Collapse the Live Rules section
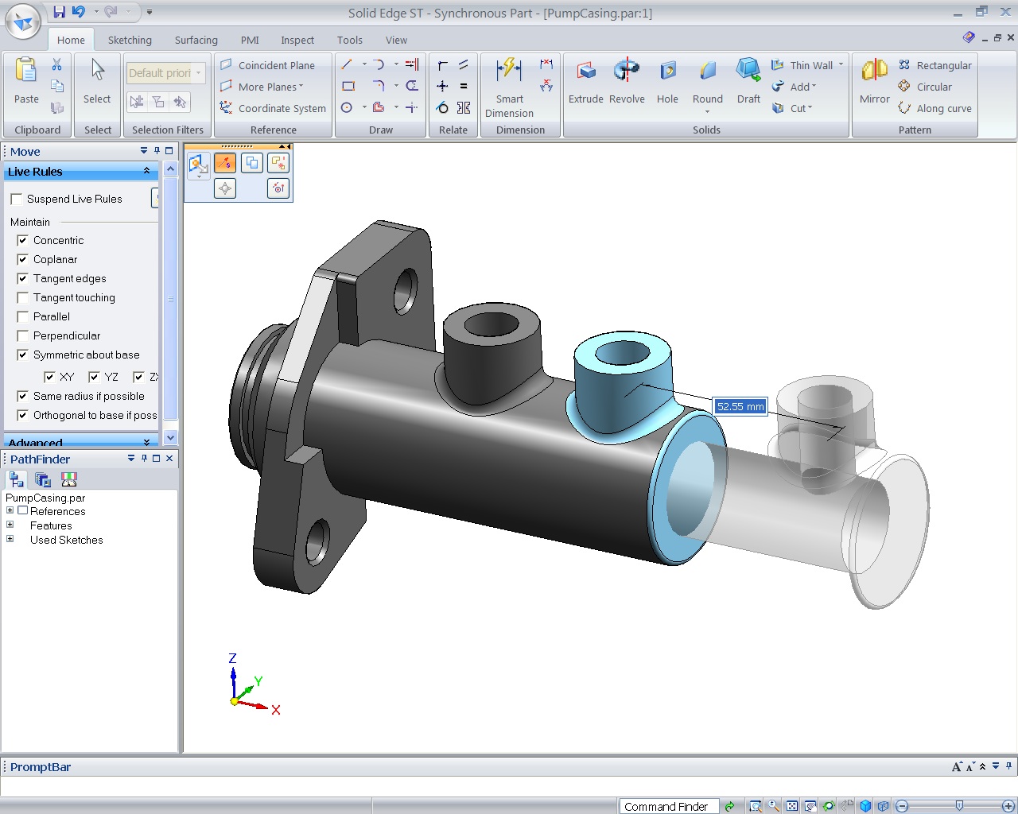 146,172
